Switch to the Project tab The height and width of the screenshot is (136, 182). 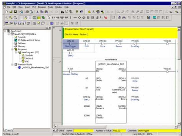[x=8, y=130]
